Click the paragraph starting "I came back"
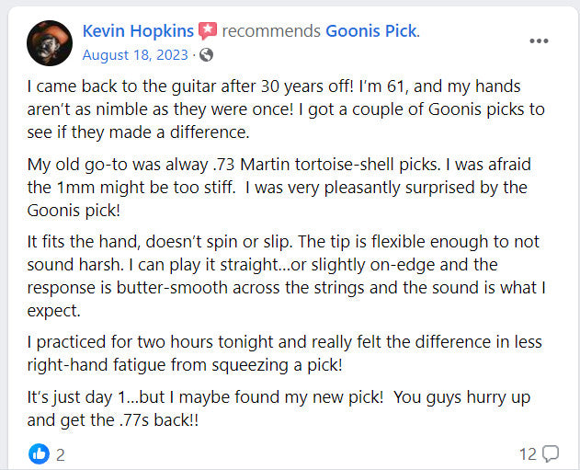Viewport: 580px width, 470px height. point(285,109)
